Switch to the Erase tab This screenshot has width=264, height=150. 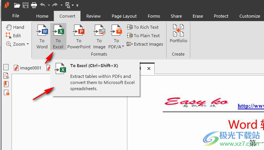point(198,16)
